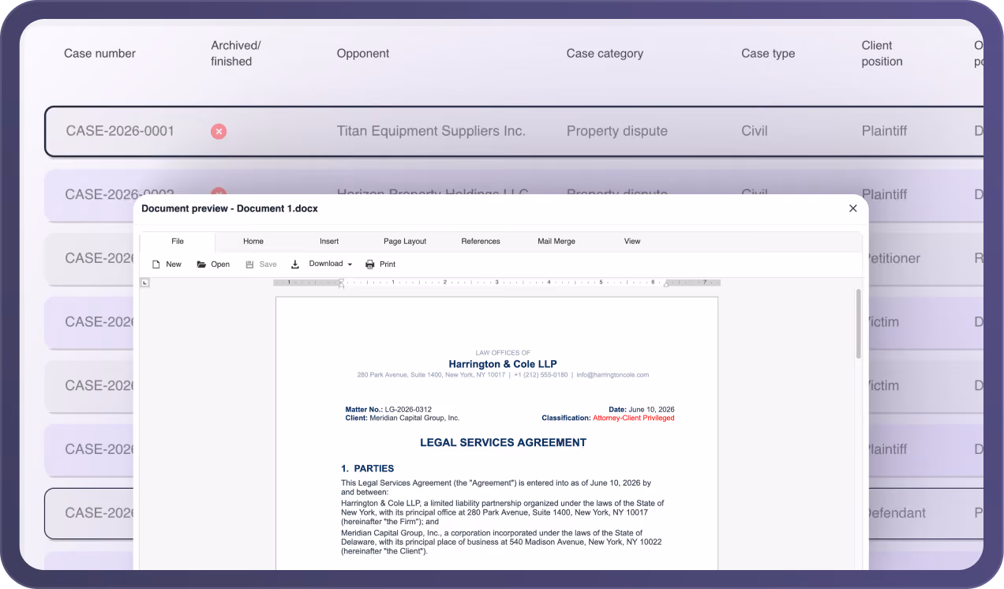
Task: Click the Matter No. LG-2026-0312 line
Action: (x=388, y=410)
